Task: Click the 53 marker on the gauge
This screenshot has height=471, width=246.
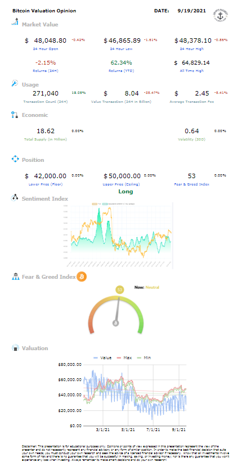Action: click(120, 290)
